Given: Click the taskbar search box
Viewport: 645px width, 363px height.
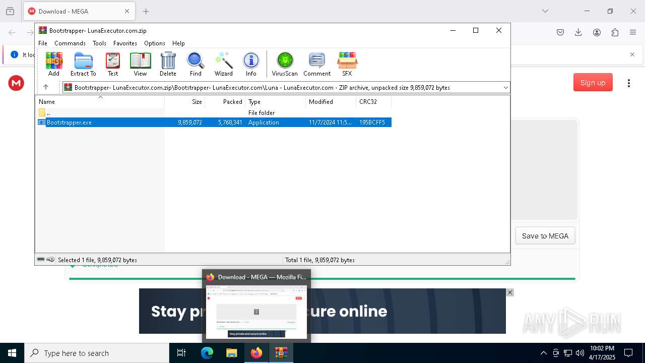Looking at the screenshot, I should [97, 353].
